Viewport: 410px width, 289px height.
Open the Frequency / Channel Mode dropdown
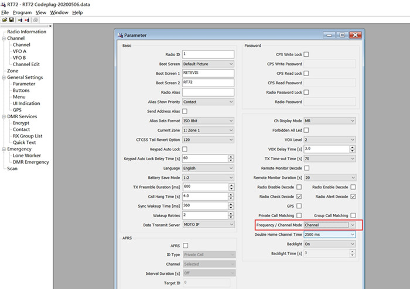[x=329, y=225]
